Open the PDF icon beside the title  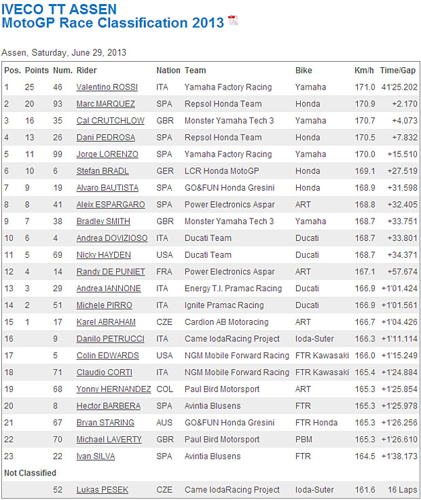[233, 20]
